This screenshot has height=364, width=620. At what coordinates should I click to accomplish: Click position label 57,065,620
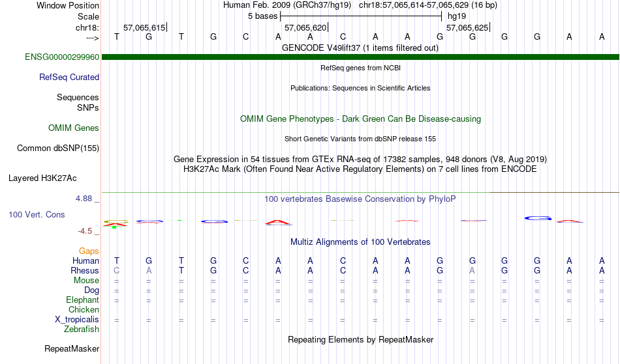(x=305, y=27)
